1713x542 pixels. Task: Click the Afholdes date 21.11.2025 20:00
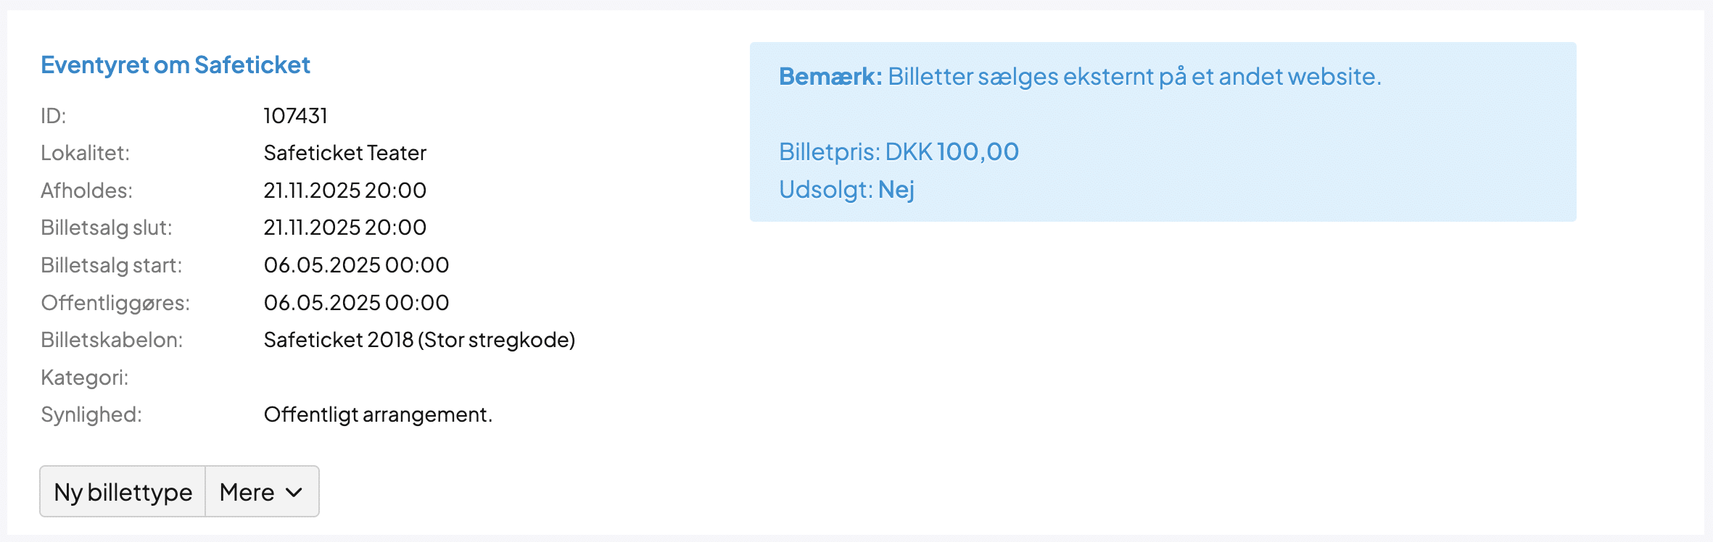pyautogui.click(x=344, y=191)
